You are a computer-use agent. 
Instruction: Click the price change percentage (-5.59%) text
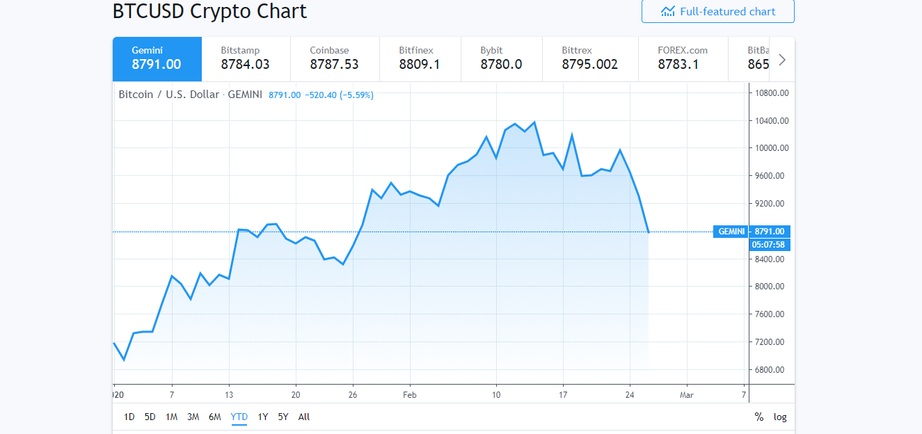[x=357, y=94]
